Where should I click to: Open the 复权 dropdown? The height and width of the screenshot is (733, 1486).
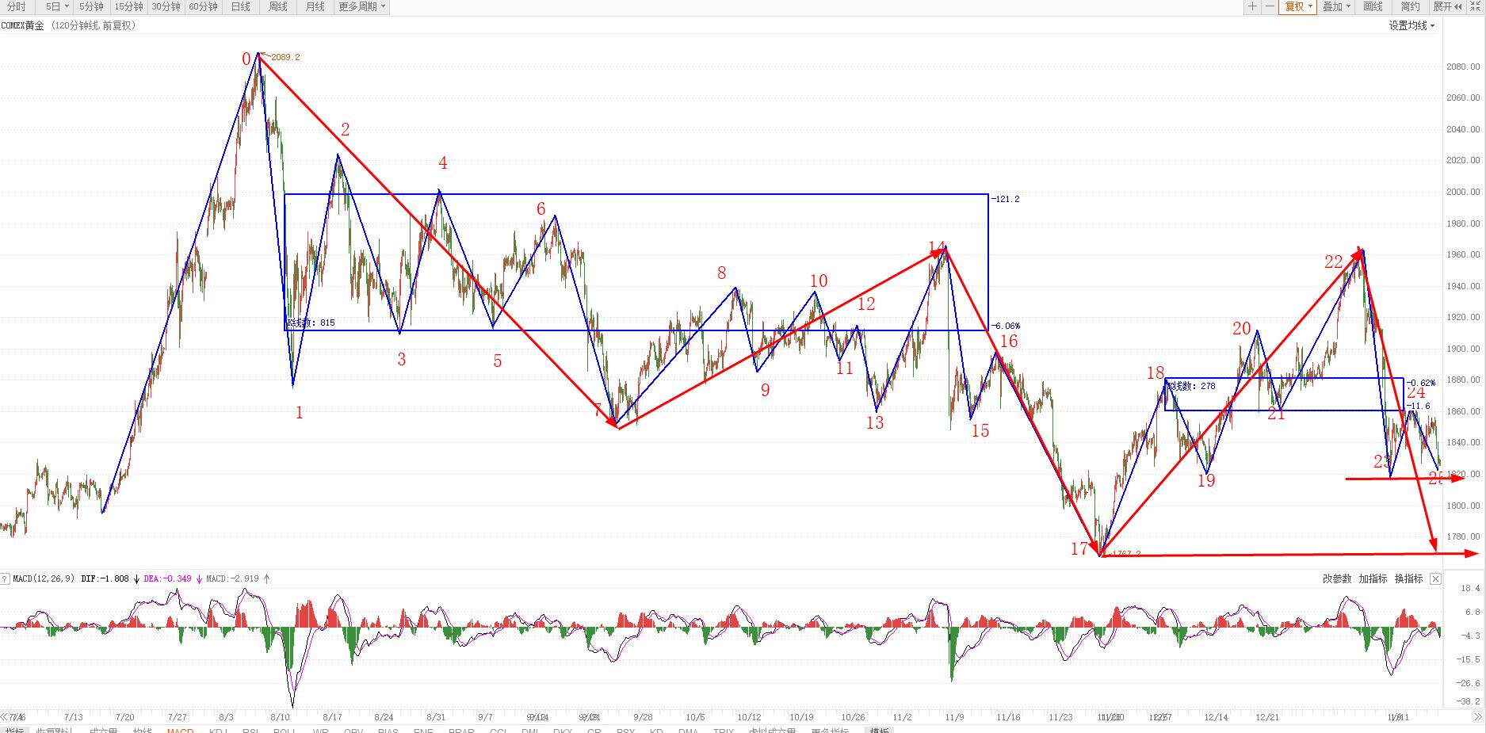tap(1298, 6)
